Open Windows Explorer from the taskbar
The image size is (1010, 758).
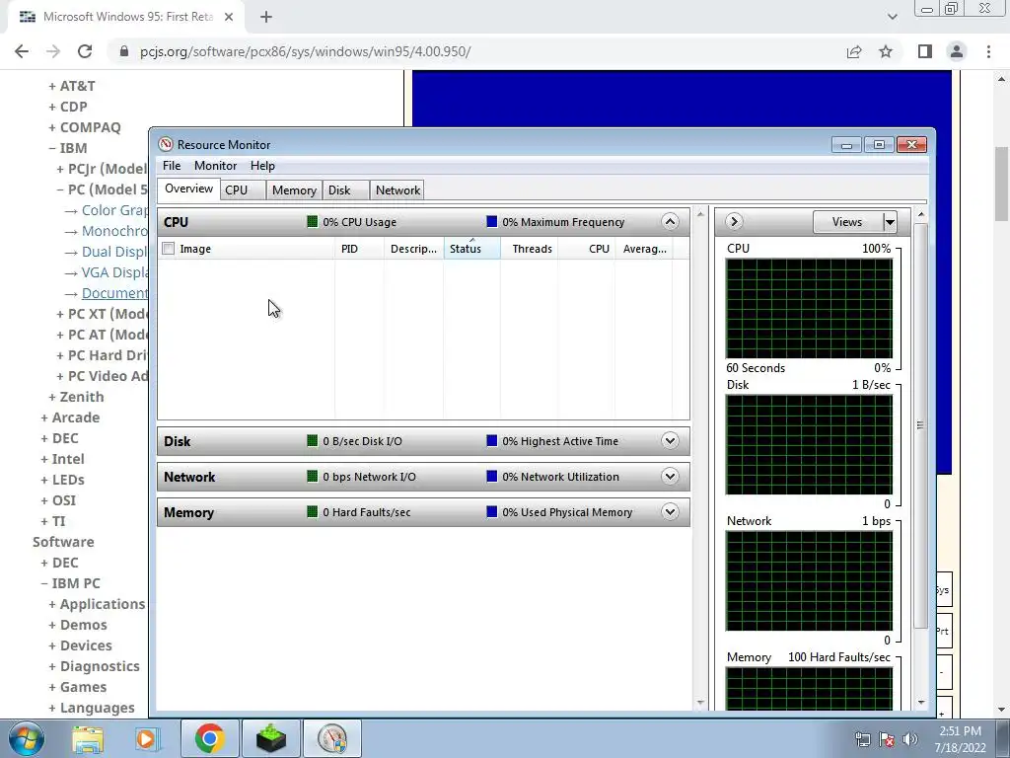(x=88, y=738)
